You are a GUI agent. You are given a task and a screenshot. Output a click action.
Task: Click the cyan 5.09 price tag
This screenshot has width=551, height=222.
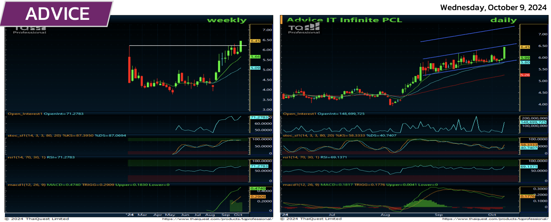[x=255, y=68]
